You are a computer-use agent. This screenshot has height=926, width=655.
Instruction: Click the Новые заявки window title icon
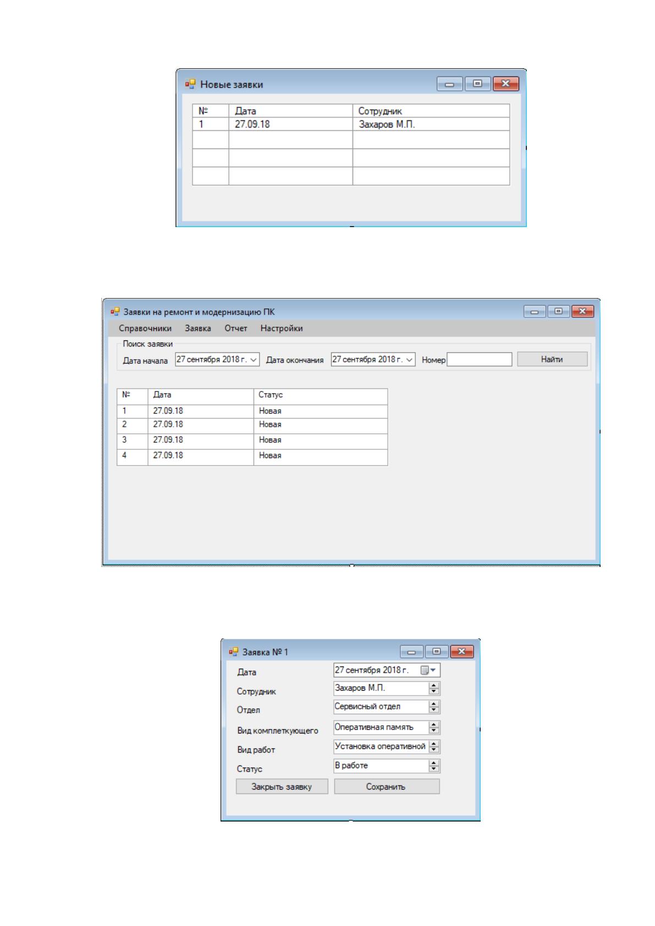tap(190, 84)
